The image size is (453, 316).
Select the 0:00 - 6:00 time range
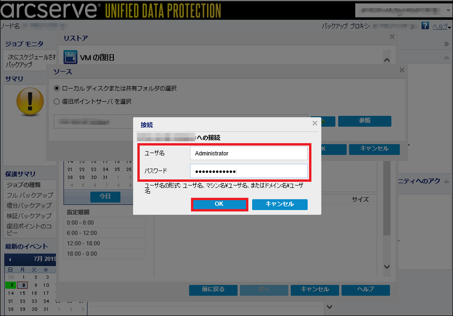(x=104, y=223)
